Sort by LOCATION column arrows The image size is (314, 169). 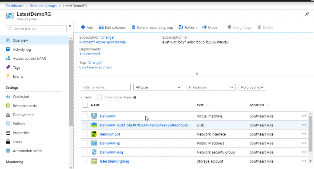[x=269, y=105]
